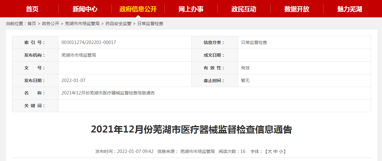382x161 pixels.
Task: Click the 药品安全监管 breadcrumb link
Action: 118,24
